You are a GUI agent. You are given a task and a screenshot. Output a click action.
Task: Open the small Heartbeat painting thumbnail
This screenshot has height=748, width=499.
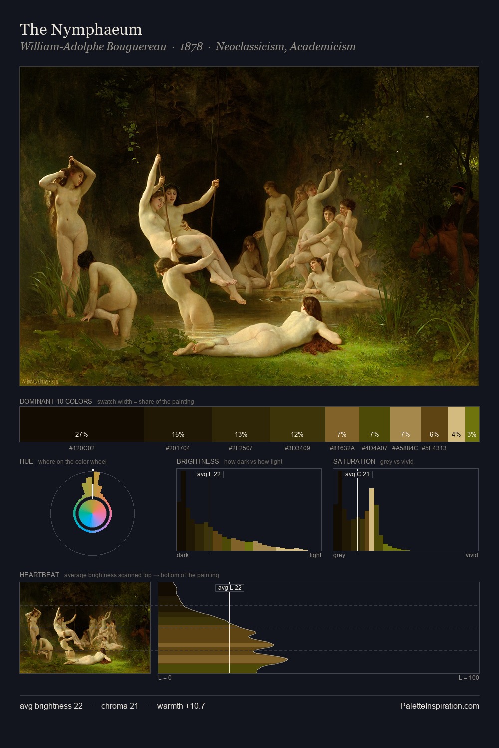(x=85, y=628)
